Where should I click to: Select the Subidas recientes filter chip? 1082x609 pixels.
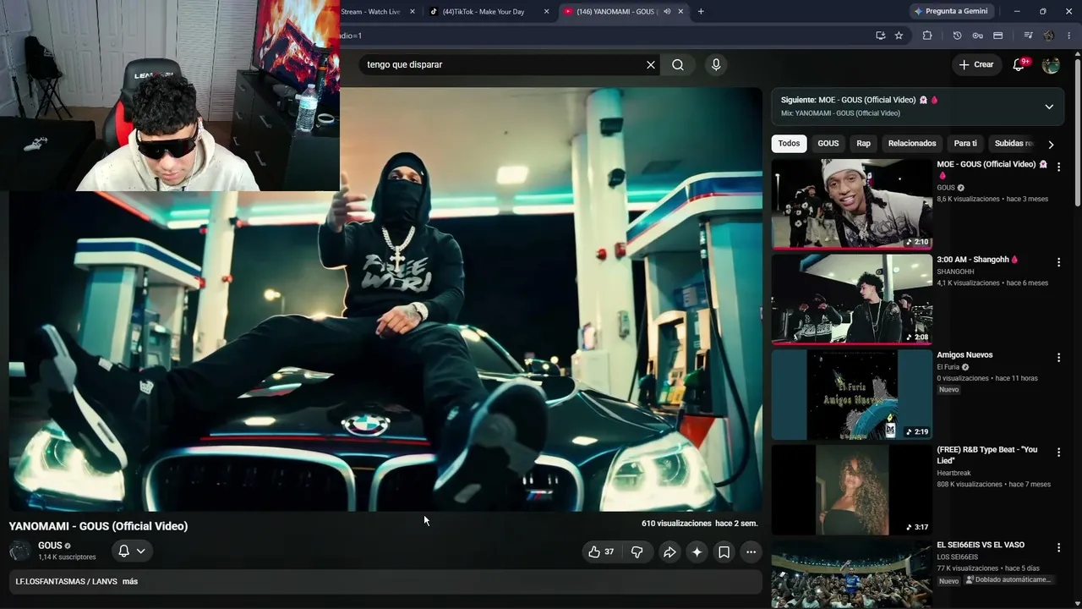click(1014, 144)
